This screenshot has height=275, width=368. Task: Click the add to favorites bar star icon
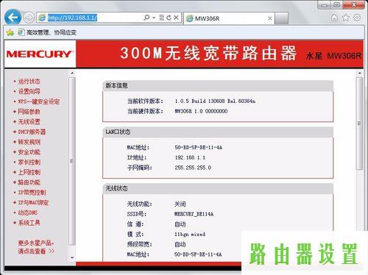click(x=10, y=32)
